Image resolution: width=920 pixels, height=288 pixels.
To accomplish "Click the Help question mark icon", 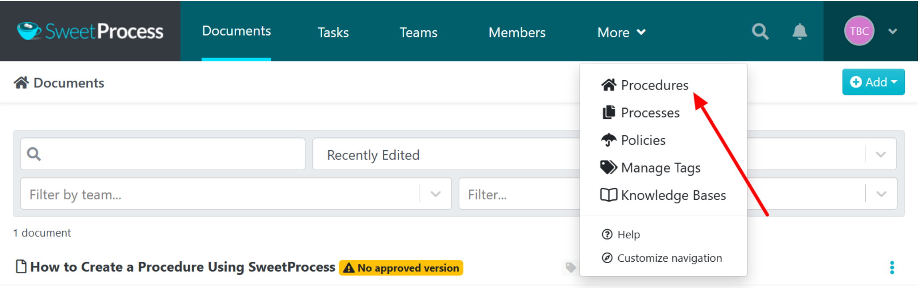I will [607, 235].
